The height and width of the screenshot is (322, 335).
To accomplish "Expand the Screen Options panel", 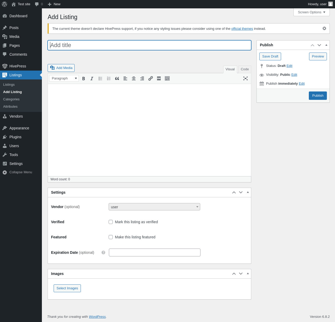I will pos(311,12).
